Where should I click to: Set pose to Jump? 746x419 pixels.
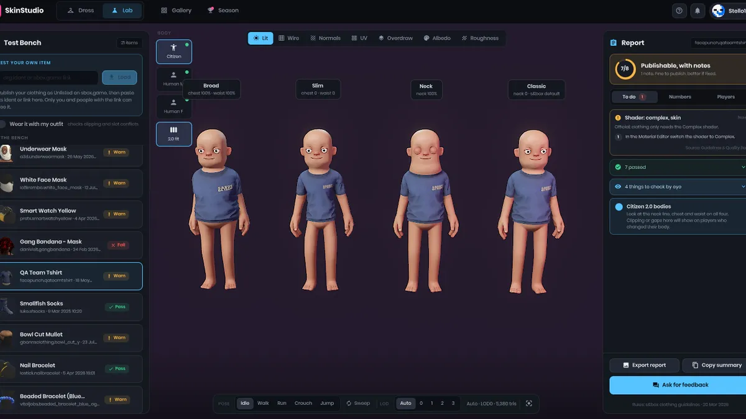point(327,403)
